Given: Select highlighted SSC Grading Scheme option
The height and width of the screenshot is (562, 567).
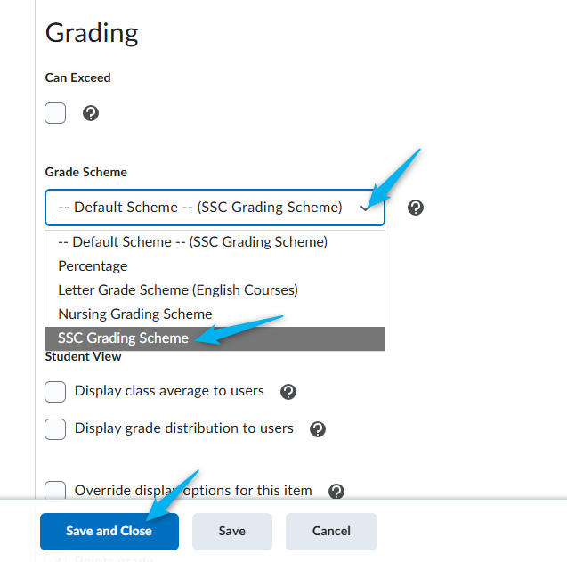Looking at the screenshot, I should [215, 338].
